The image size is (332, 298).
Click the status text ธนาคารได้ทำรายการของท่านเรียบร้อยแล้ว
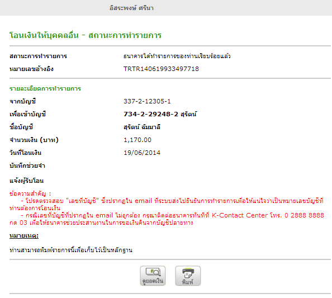(177, 56)
